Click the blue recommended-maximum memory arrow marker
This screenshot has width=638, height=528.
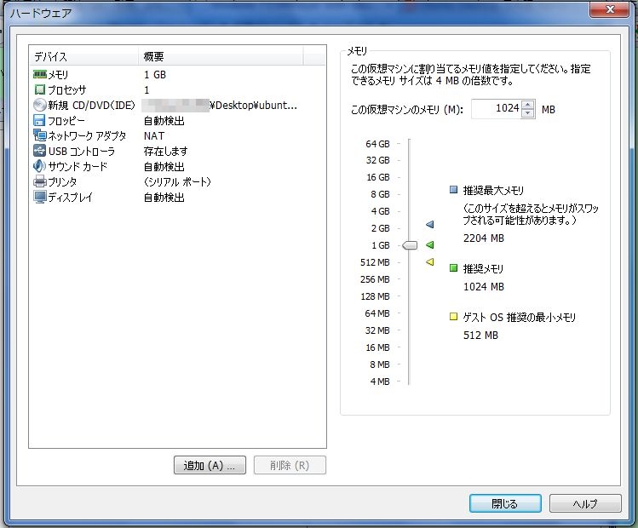429,224
